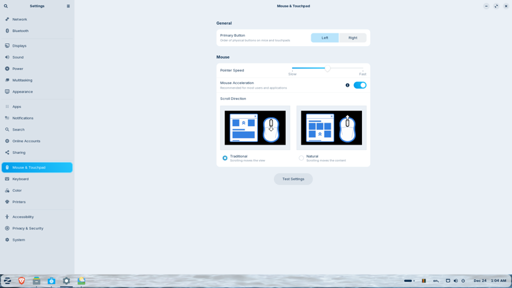This screenshot has width=512, height=288.
Task: Open the Files app from taskbar
Action: coord(37,281)
